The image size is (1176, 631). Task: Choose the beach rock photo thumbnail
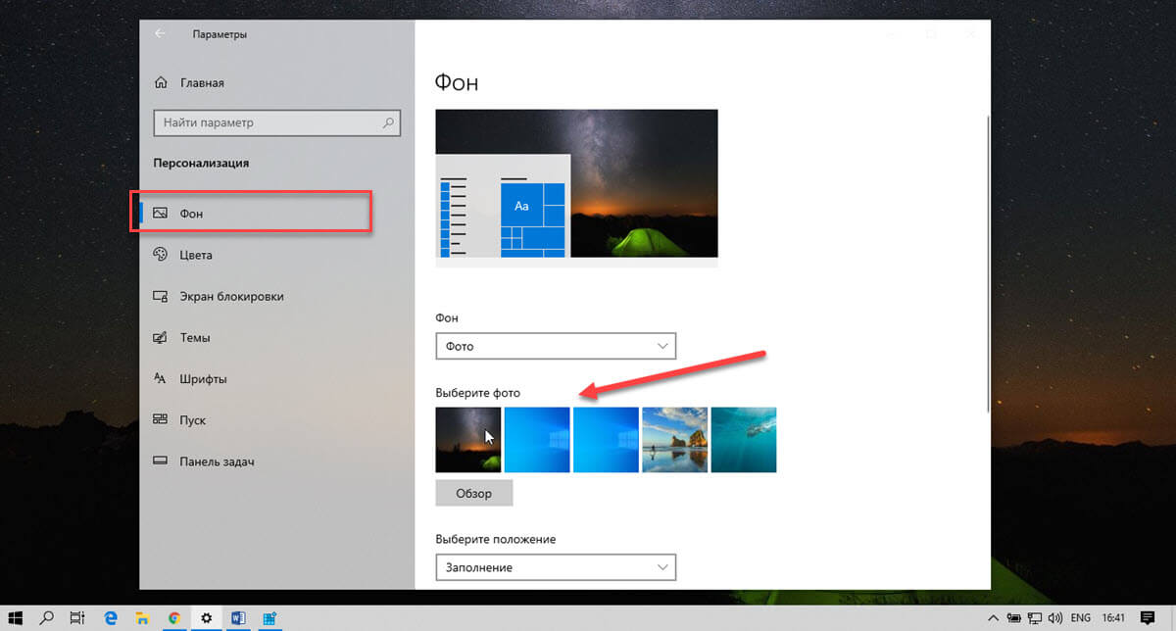674,440
